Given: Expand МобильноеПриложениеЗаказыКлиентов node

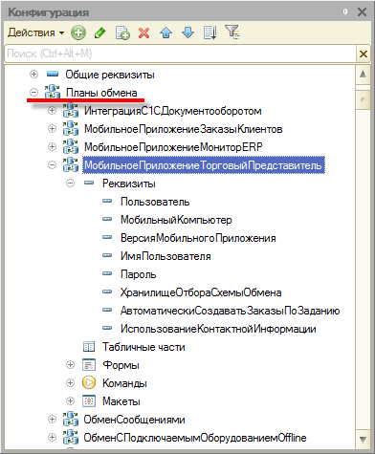Looking at the screenshot, I should [x=52, y=129].
